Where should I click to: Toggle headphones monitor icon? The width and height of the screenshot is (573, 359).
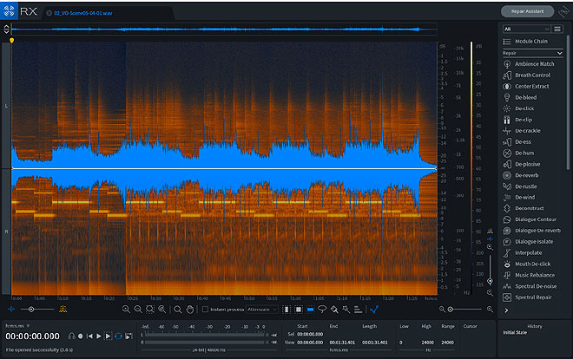(x=71, y=336)
